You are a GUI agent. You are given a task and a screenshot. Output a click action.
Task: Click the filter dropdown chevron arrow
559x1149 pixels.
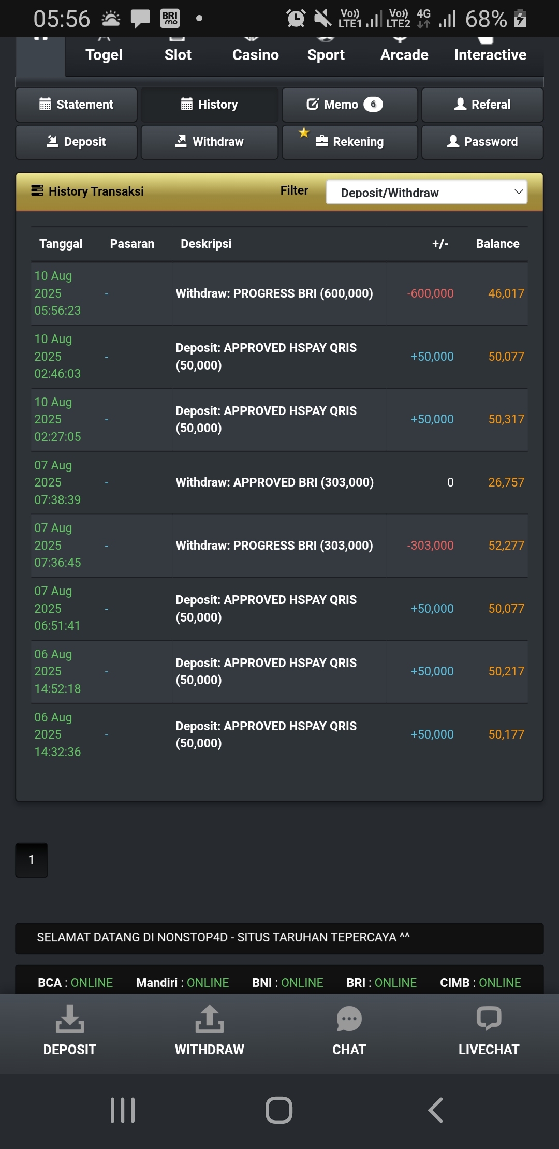(x=519, y=192)
